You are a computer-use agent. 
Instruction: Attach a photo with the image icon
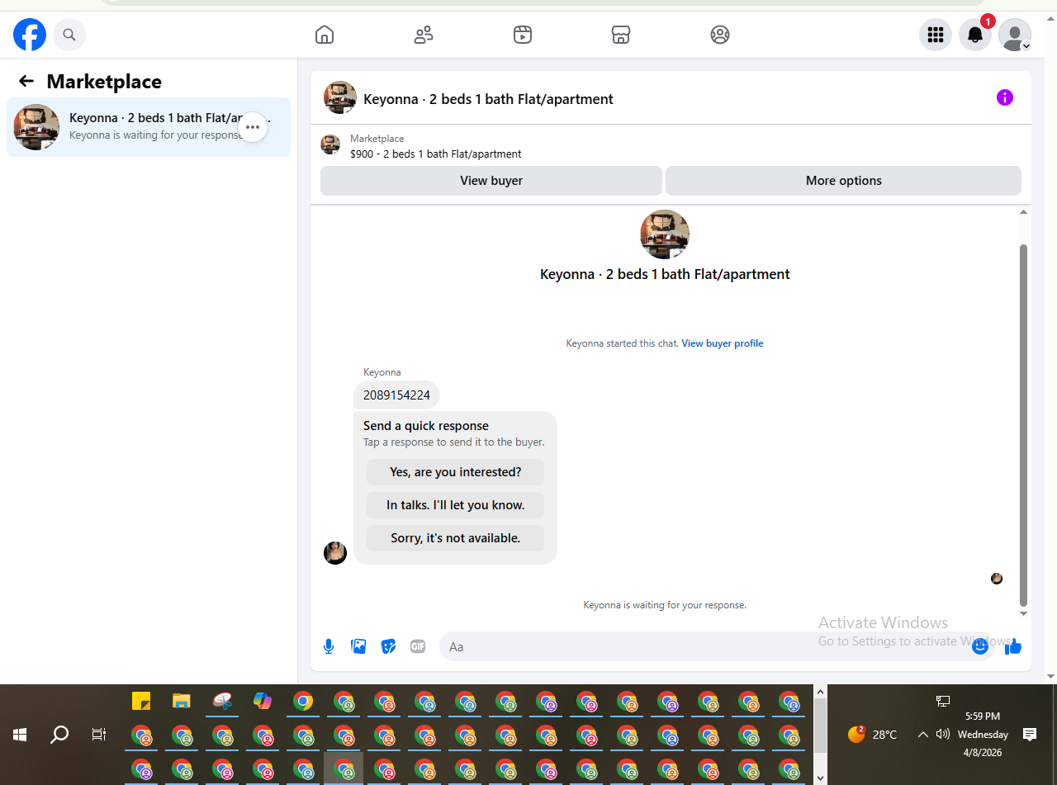pos(358,646)
